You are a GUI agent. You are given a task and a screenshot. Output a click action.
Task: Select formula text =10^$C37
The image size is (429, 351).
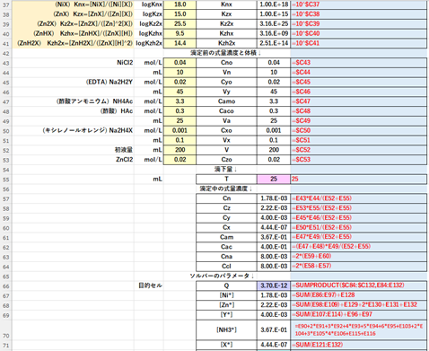306,4
